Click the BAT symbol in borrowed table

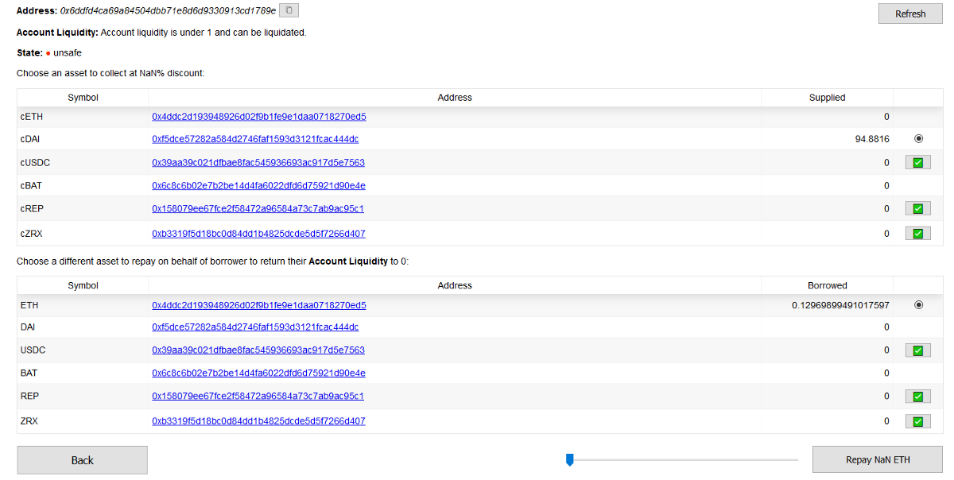[29, 373]
